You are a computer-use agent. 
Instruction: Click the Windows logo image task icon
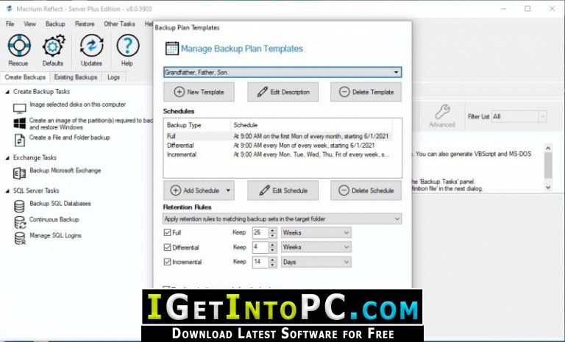point(19,124)
